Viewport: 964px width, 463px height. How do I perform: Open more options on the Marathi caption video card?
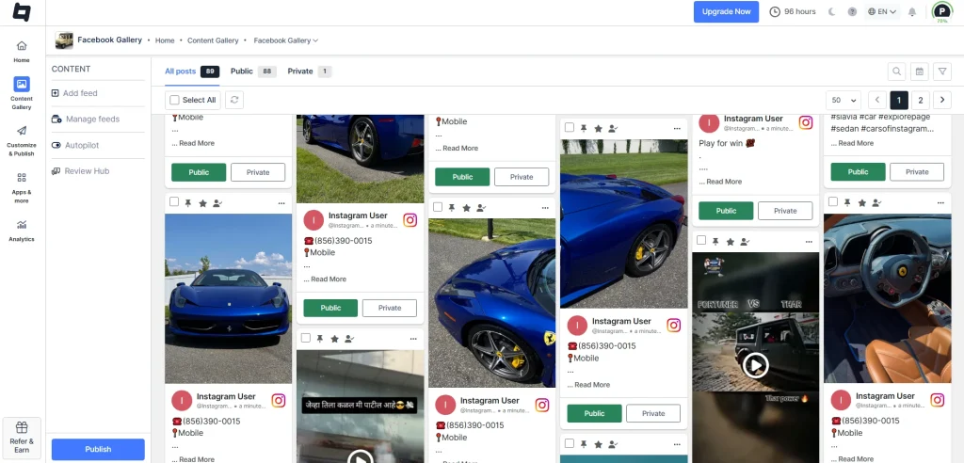(x=413, y=339)
